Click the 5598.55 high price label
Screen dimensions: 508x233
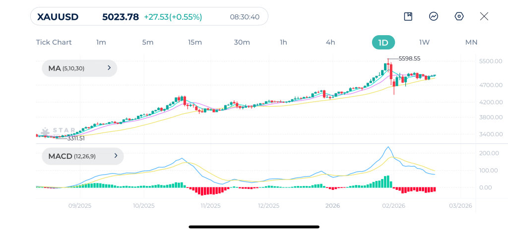pos(409,58)
